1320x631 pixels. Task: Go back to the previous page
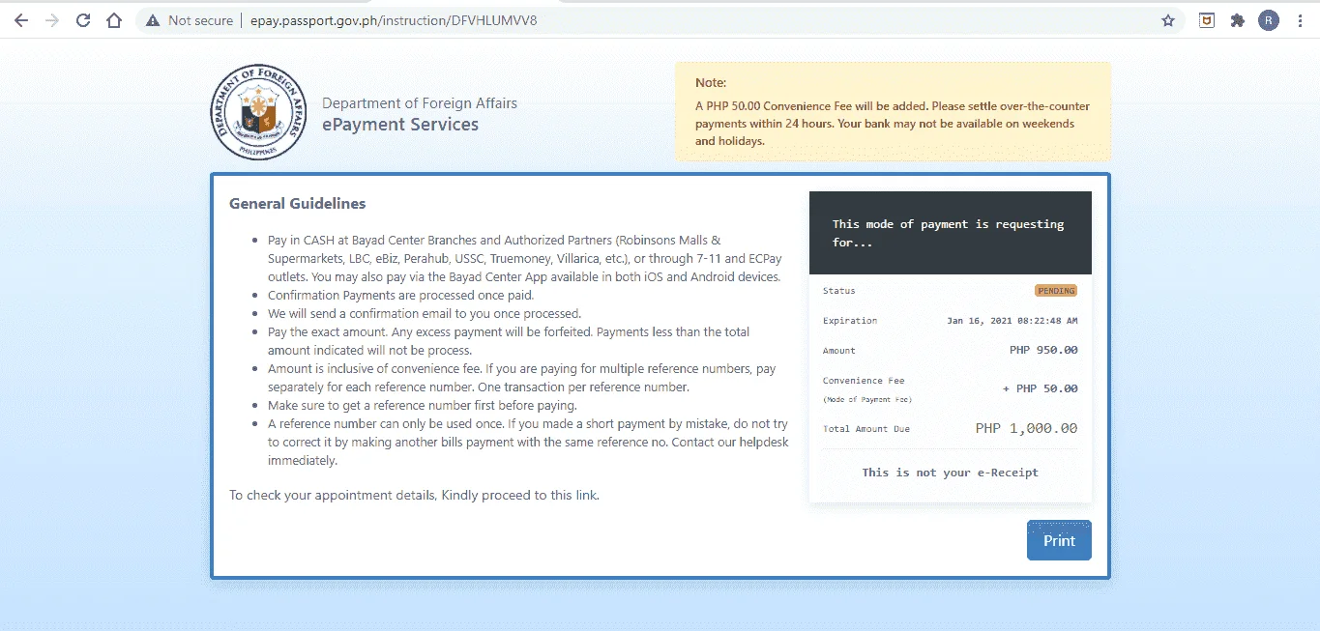pos(21,20)
